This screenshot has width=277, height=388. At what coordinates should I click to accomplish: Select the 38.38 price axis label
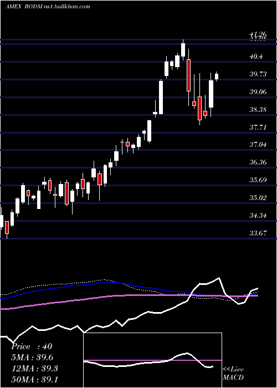(x=258, y=109)
